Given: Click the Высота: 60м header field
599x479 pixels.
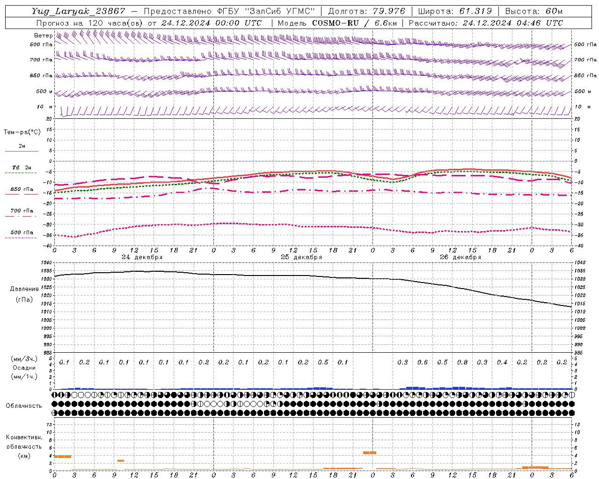Looking at the screenshot, I should pos(533,11).
